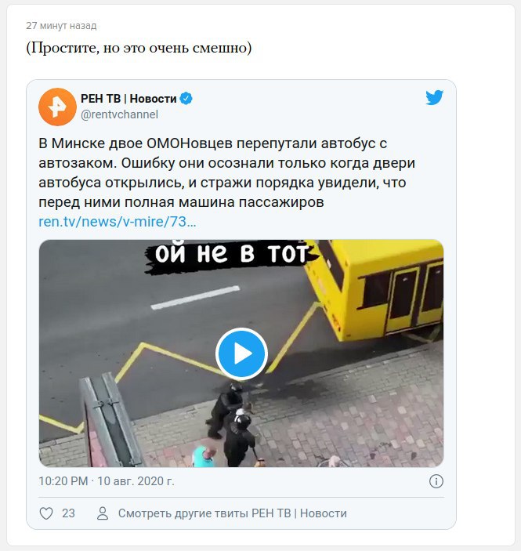Click the white road marking in video
Image resolution: width=521 pixels, height=551 pixels.
click(x=195, y=298)
